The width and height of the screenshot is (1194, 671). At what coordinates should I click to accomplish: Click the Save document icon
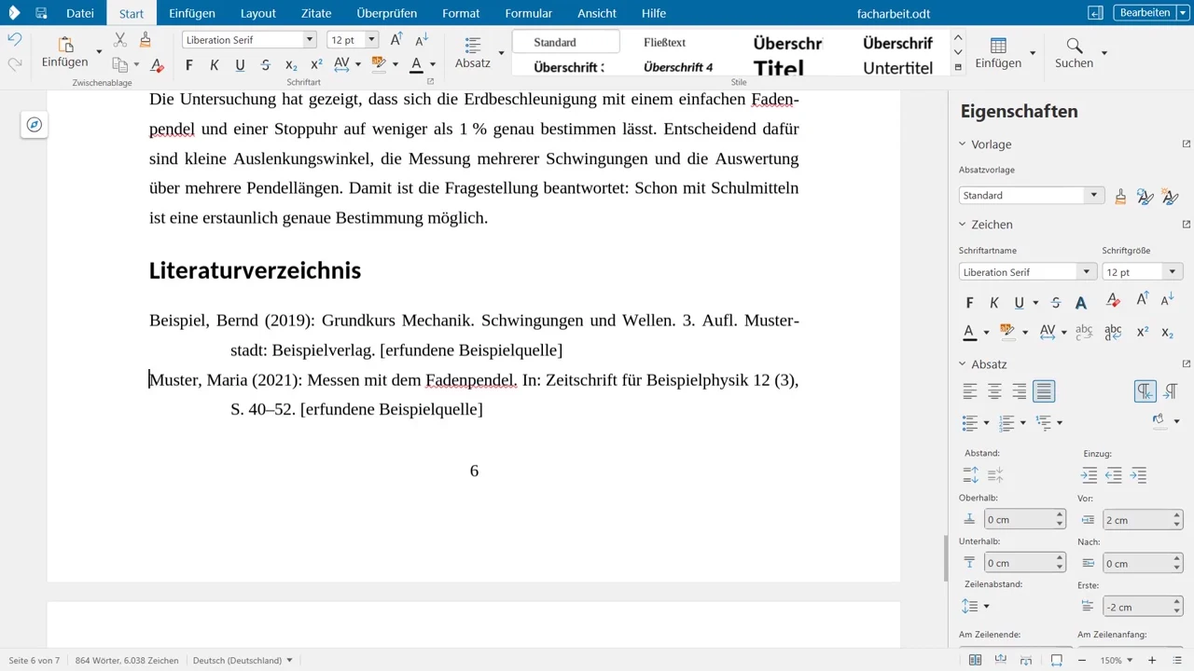click(x=41, y=13)
